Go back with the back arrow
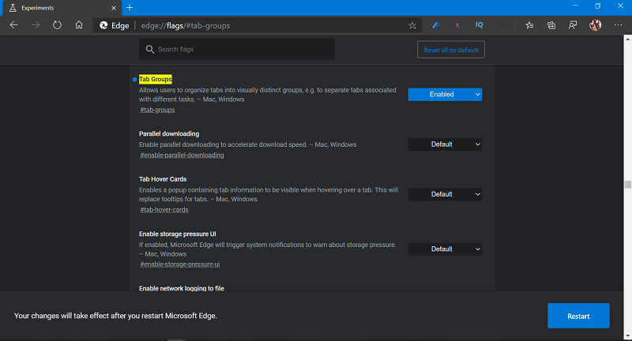Screen dimensions: 632x341 click(13, 25)
